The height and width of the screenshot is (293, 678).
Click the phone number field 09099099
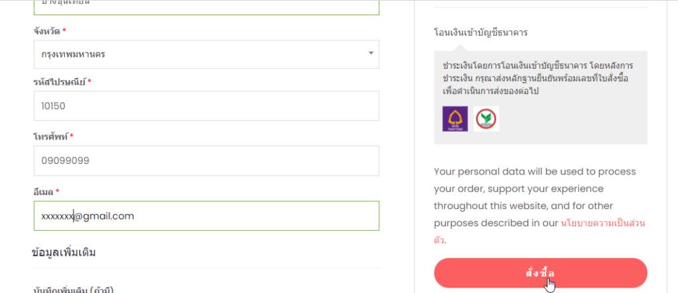(206, 160)
